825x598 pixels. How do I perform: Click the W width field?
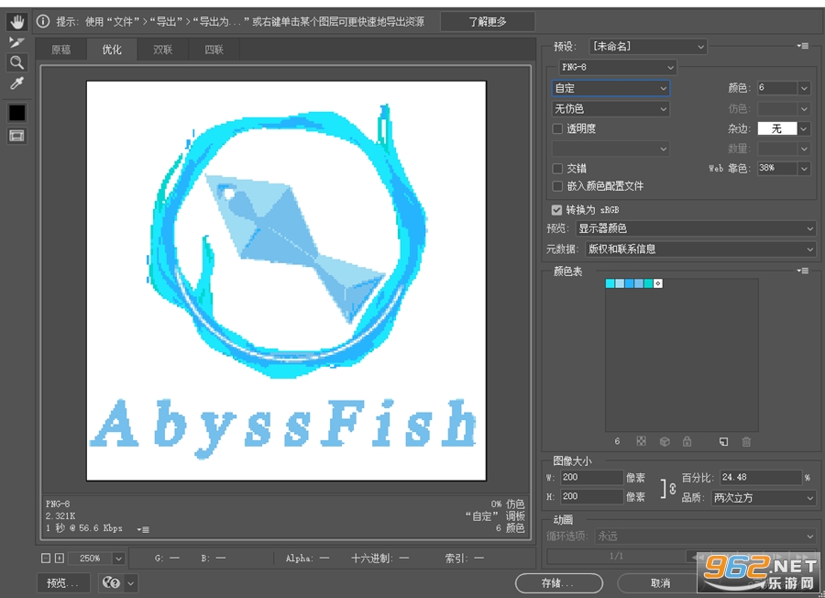pos(591,478)
